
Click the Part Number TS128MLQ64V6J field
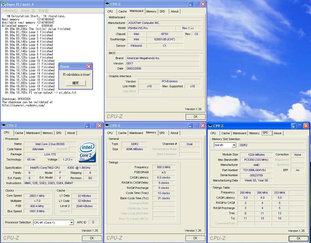point(256,170)
